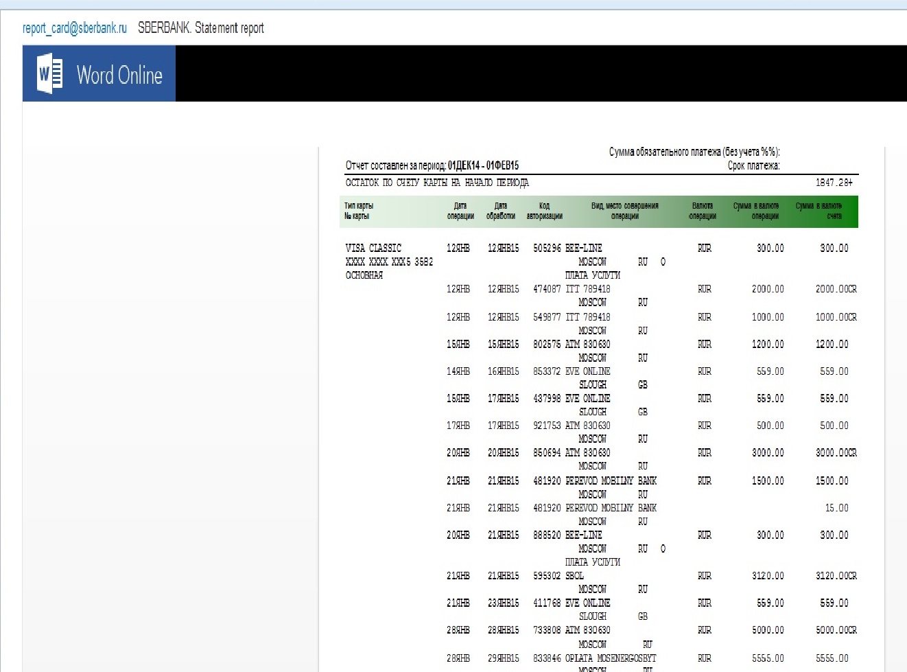Click the Сумма обязательного платежа label
The image size is (907, 672).
pos(694,152)
